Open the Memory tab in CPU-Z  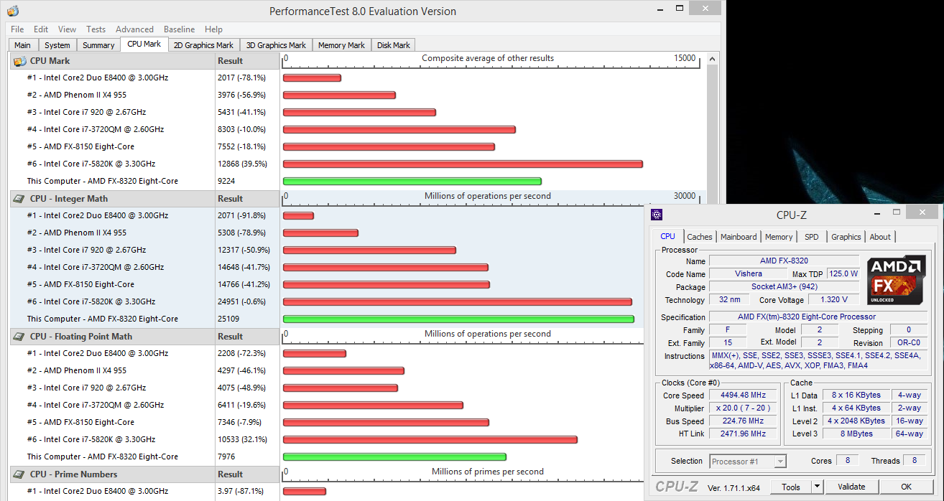tap(779, 237)
